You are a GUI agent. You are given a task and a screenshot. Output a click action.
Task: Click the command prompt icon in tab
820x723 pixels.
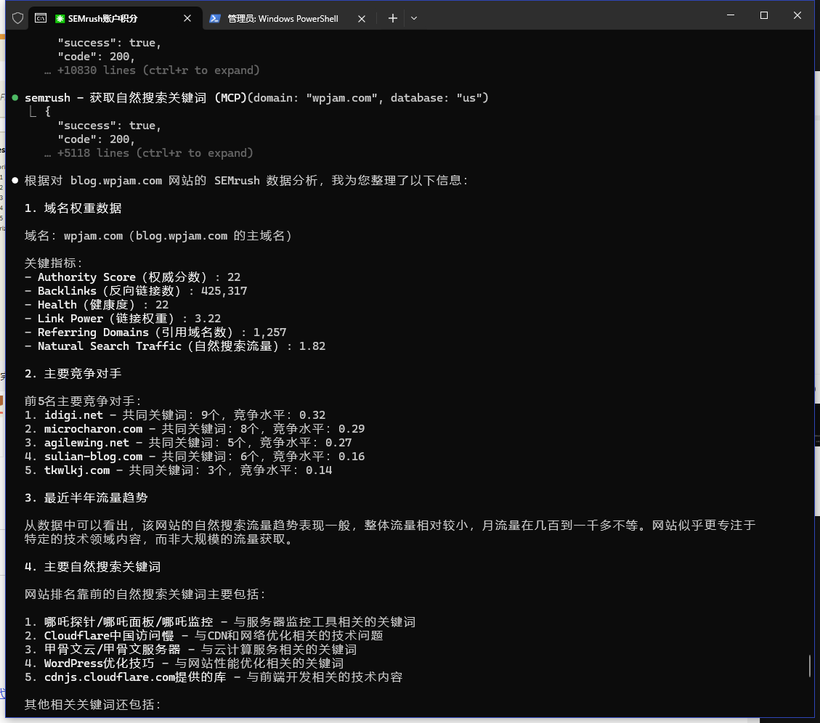click(41, 18)
